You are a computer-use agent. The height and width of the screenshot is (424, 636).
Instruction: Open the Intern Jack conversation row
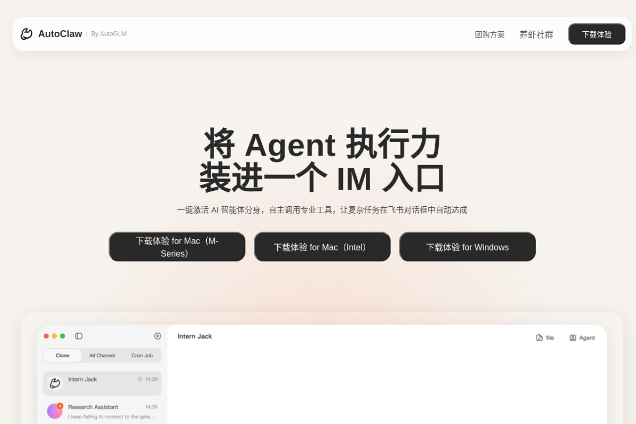[102, 383]
